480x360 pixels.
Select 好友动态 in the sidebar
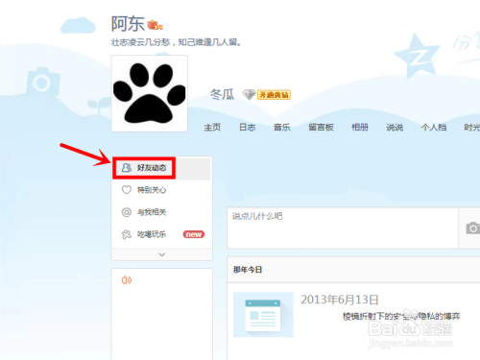[x=161, y=168]
